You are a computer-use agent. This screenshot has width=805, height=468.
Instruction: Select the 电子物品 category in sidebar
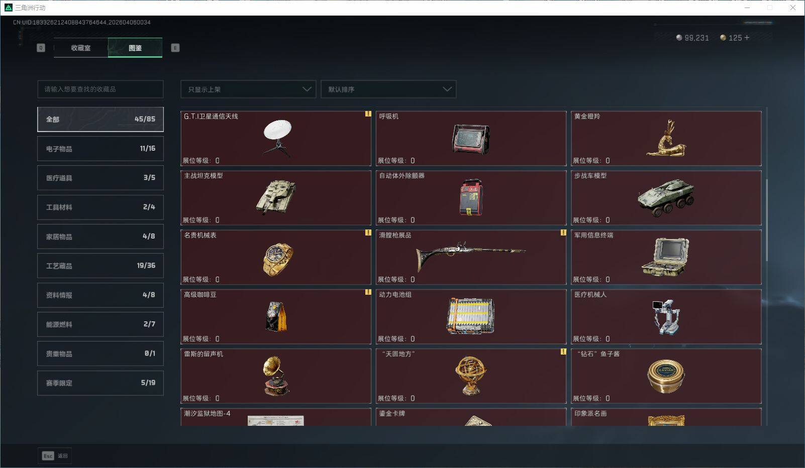100,148
